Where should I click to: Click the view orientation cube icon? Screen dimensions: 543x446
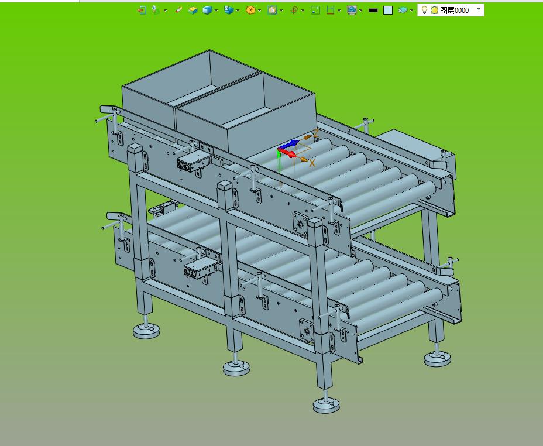pyautogui.click(x=229, y=10)
